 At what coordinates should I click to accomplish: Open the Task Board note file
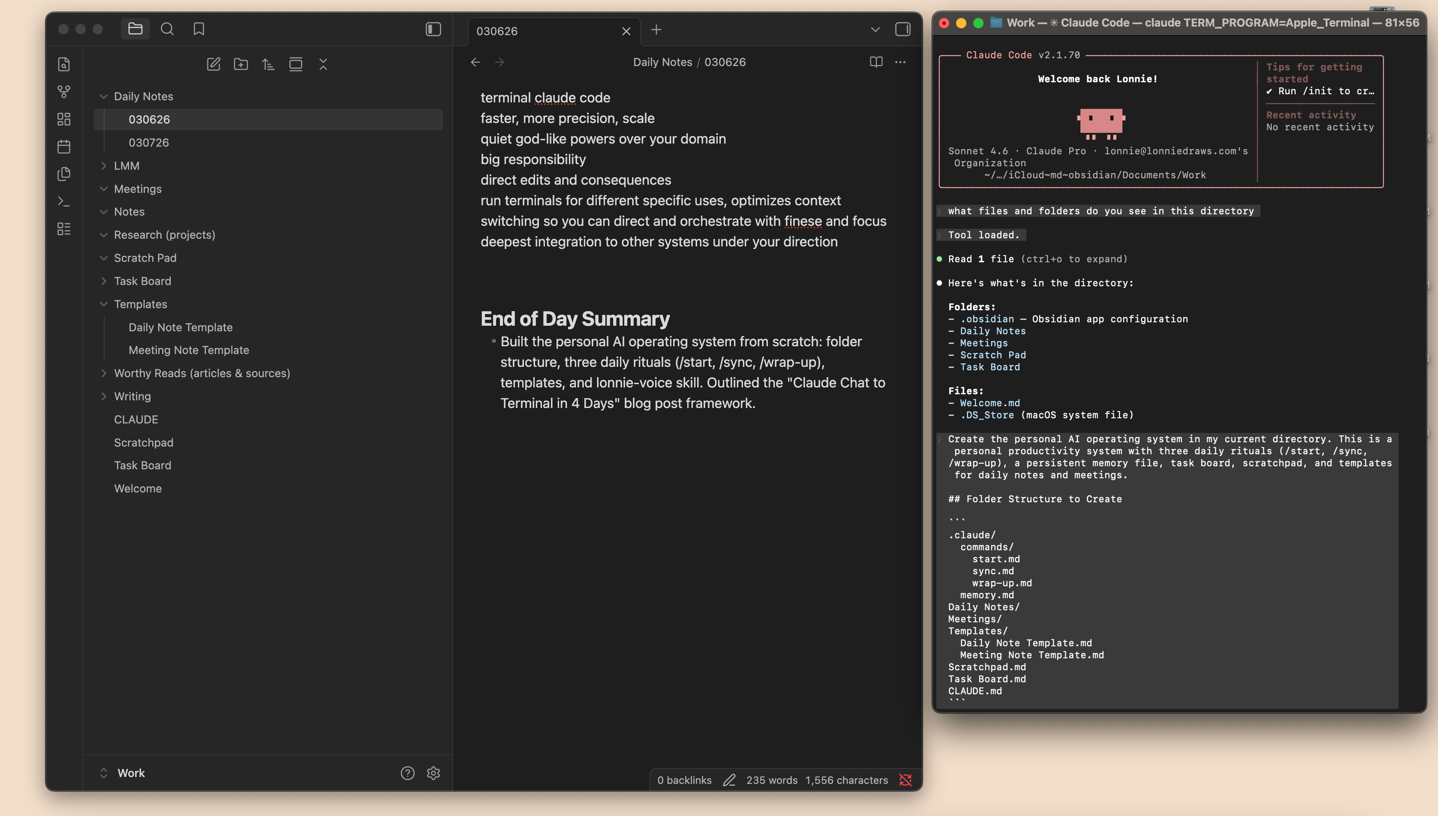pos(268,466)
